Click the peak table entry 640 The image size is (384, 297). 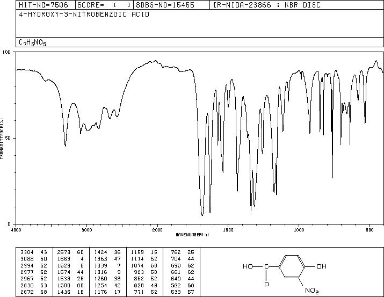176,279
